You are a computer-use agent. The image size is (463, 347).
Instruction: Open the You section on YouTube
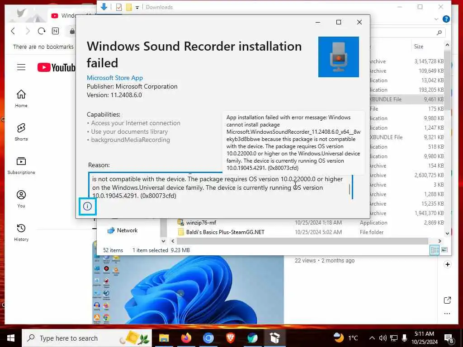[21, 199]
